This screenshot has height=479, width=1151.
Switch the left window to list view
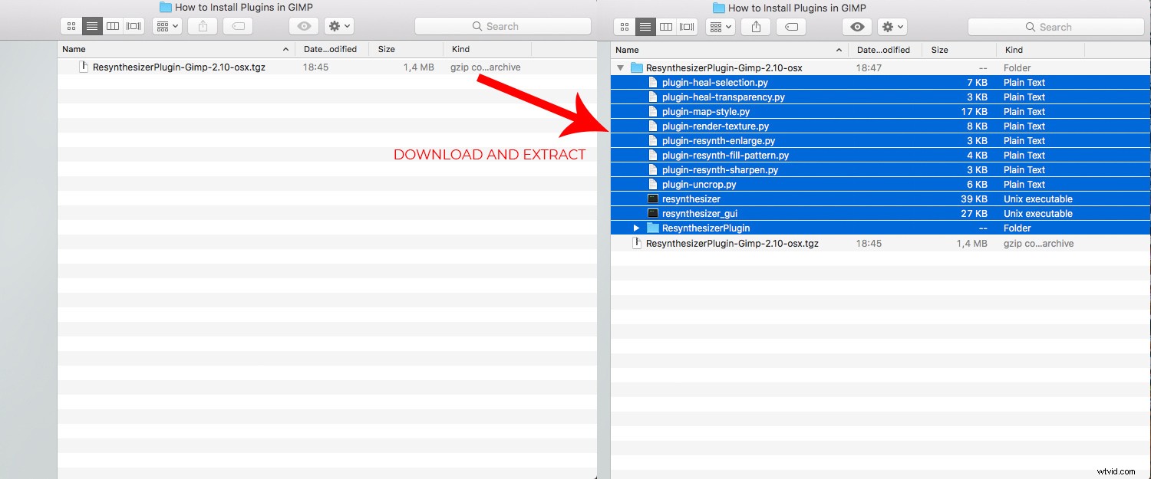[x=92, y=25]
